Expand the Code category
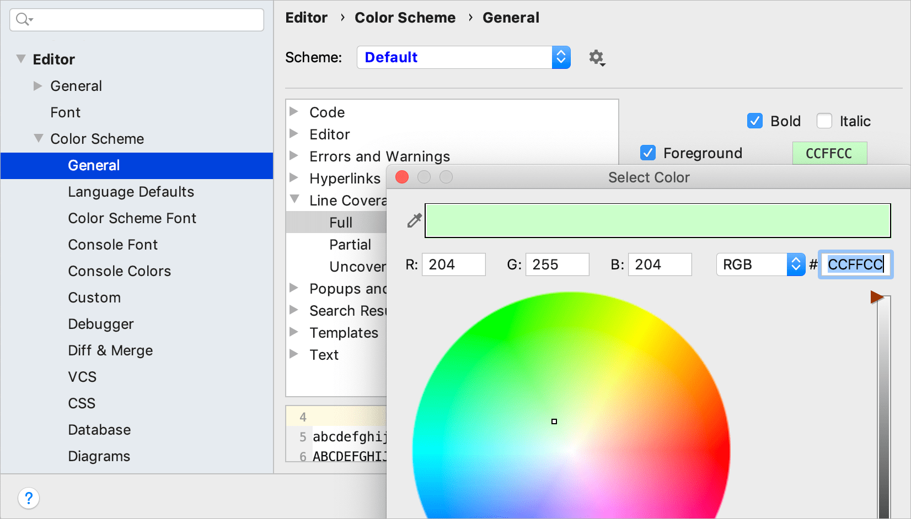Screen dimensions: 911x519 (x=294, y=112)
